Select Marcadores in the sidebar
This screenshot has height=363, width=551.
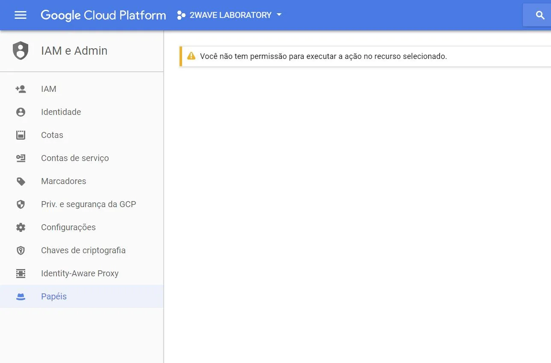[x=82, y=181]
